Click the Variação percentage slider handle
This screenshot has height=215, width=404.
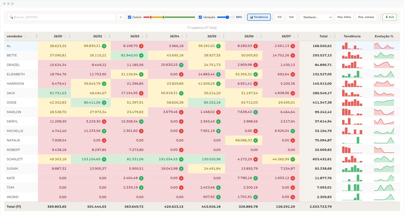pos(228,17)
